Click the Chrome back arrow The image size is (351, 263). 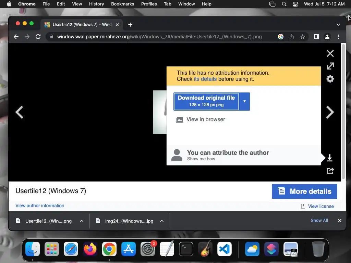(16, 37)
